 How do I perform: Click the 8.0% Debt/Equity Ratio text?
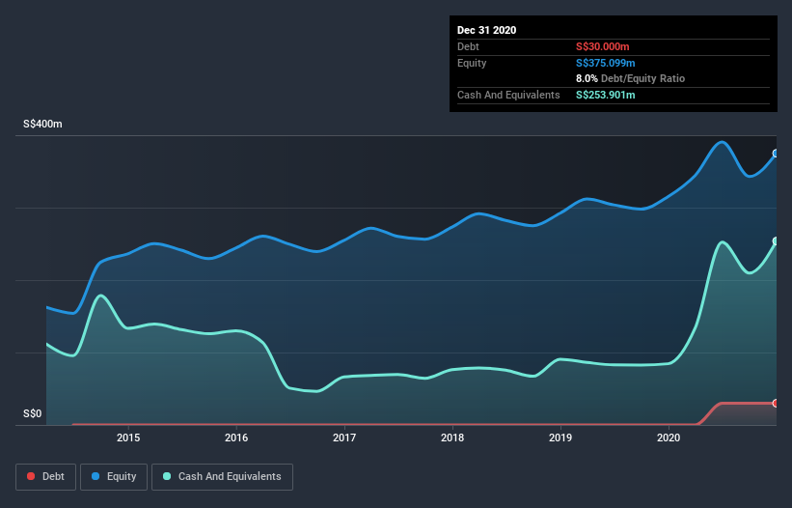630,79
